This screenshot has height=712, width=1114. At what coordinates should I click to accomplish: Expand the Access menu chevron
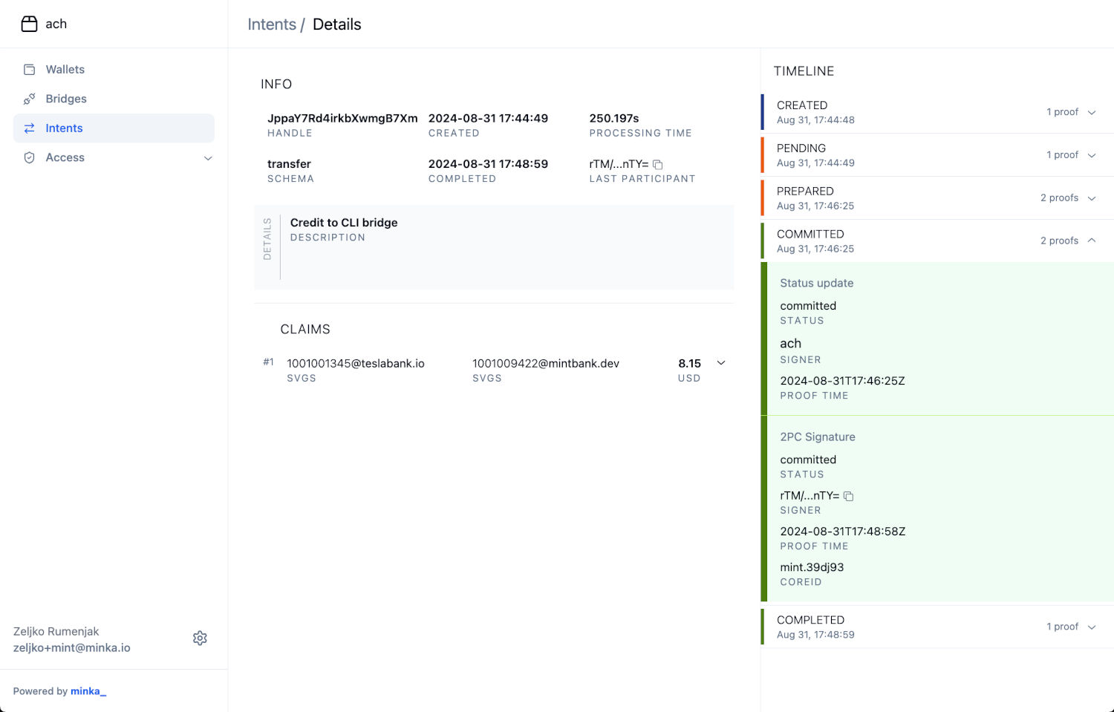pos(208,158)
